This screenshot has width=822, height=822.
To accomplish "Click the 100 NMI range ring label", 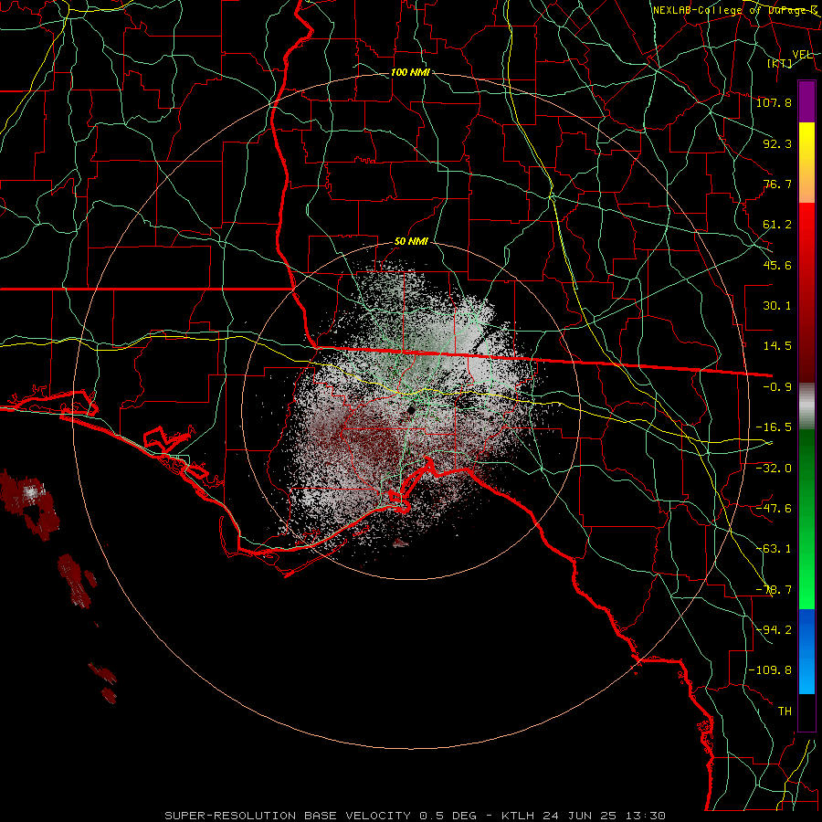I will (410, 72).
